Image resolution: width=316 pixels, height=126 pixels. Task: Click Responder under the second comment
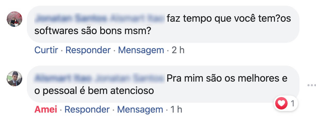point(87,109)
